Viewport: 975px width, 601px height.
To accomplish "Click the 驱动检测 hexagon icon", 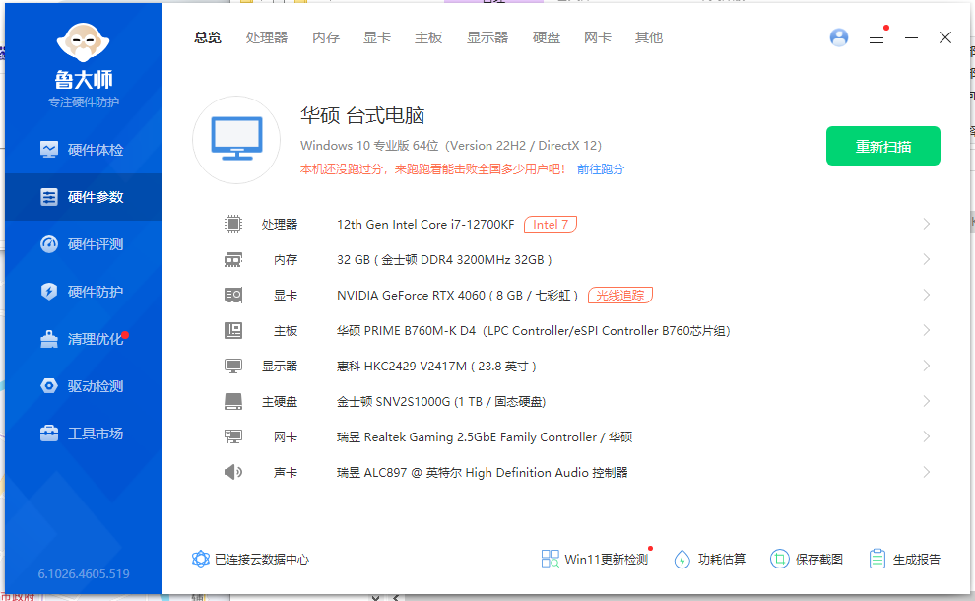I will [x=49, y=386].
